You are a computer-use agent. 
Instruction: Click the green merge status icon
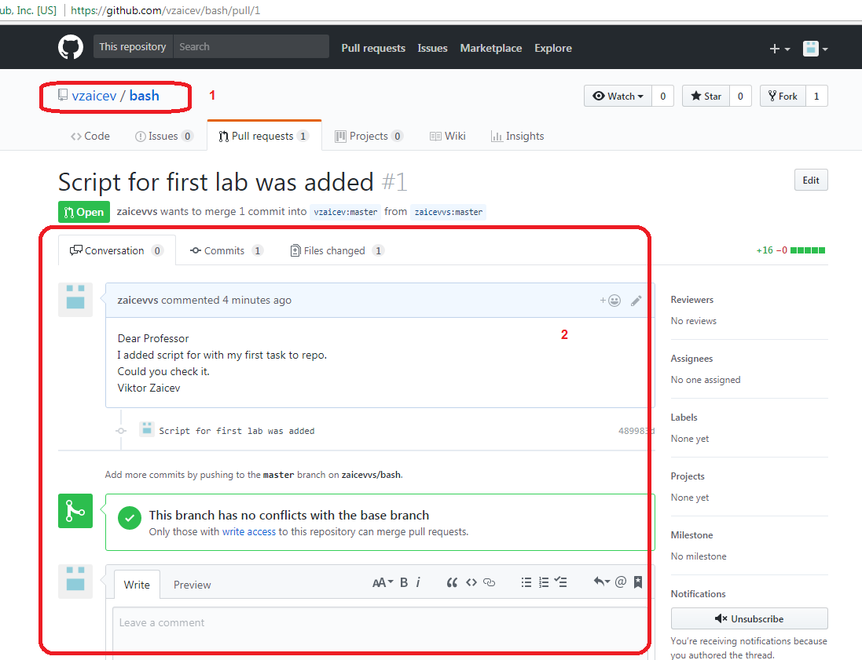coord(75,511)
